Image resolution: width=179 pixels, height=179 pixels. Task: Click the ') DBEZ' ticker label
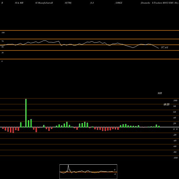118,3
